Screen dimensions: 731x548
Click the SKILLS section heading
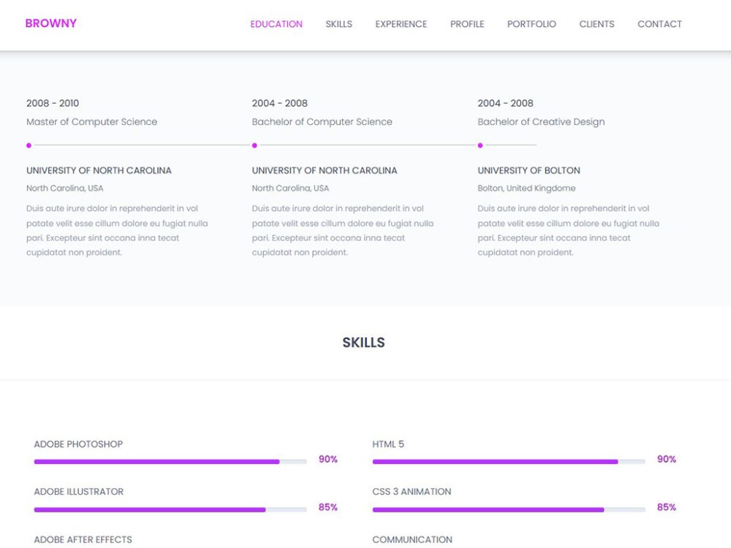tap(365, 342)
